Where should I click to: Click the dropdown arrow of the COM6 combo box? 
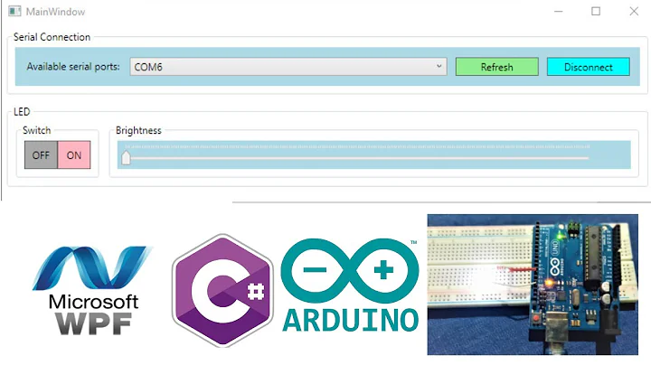439,66
